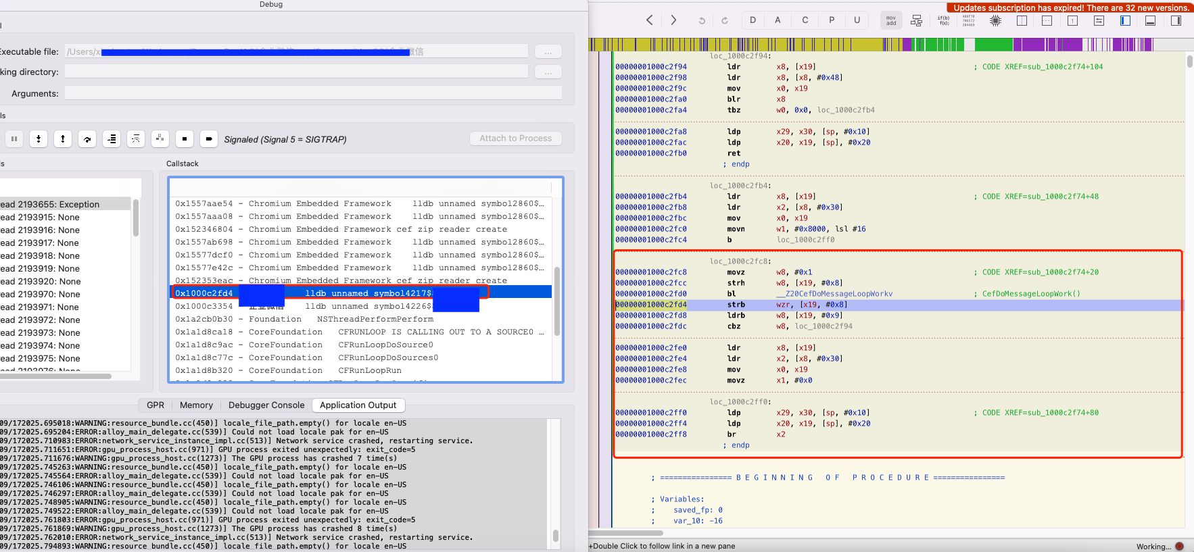
Task: Split editor with vertical divider icon
Action: 1022,21
